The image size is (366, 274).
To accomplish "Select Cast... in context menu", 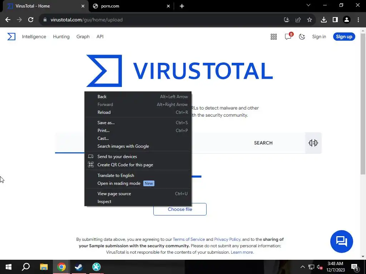I will point(138,138).
